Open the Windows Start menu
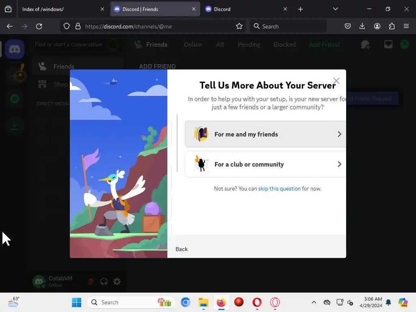This screenshot has height=312, width=416. tap(77, 302)
